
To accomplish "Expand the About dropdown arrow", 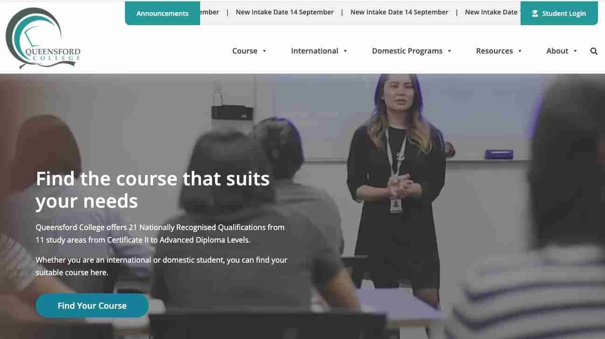I will (575, 51).
